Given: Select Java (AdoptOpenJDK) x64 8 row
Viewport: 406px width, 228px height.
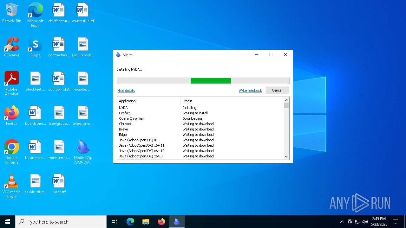Looking at the screenshot, I should tap(200, 156).
